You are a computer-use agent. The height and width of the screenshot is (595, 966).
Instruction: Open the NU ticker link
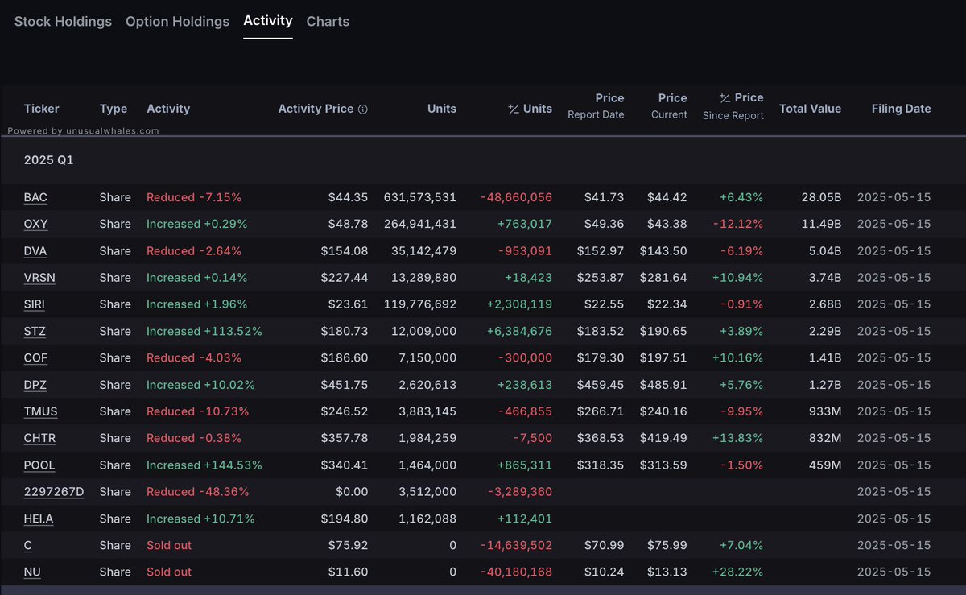click(32, 572)
